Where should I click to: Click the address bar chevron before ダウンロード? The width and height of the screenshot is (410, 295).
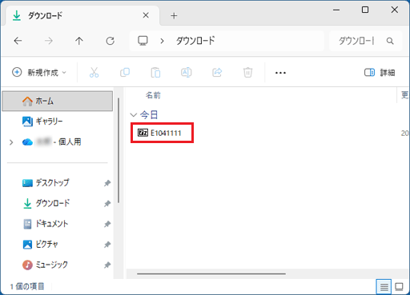click(162, 41)
